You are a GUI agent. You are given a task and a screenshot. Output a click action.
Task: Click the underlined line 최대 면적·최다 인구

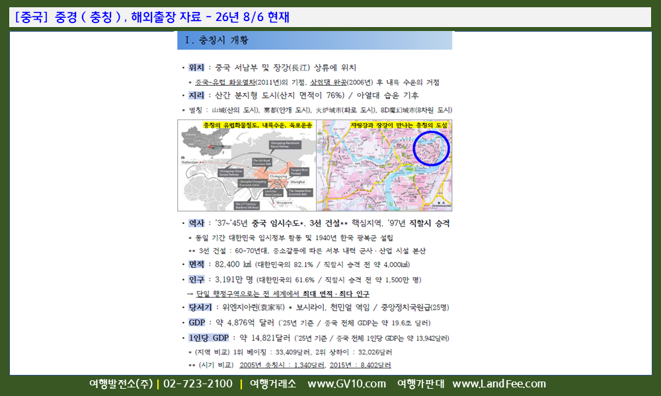pos(283,294)
